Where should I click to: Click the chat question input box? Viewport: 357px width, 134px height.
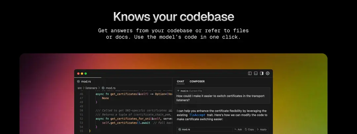click(x=222, y=95)
